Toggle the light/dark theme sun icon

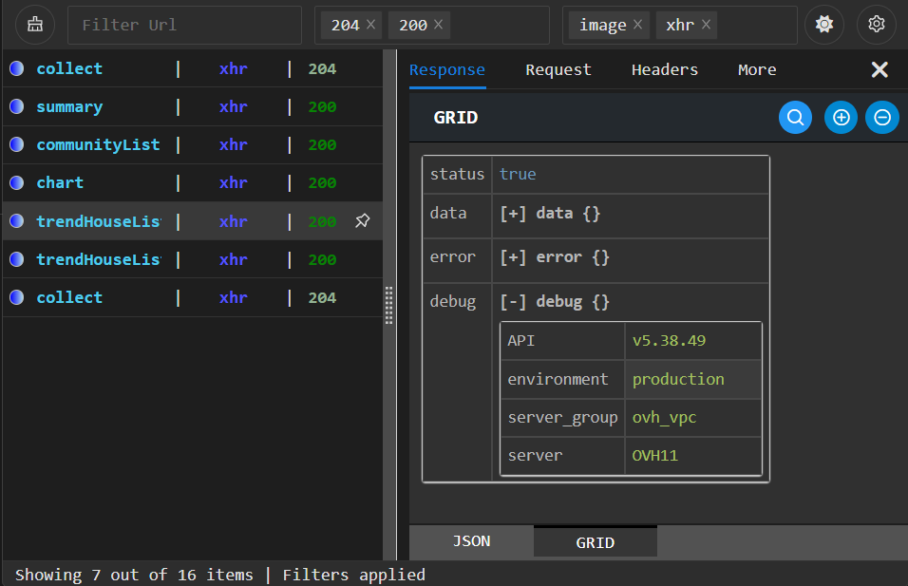pos(824,25)
